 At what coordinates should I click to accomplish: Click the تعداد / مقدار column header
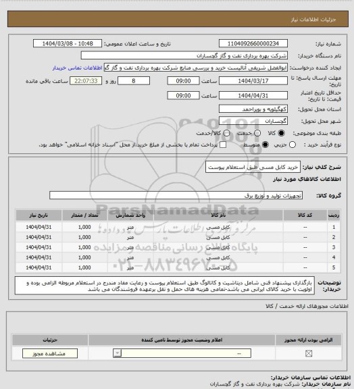pyautogui.click(x=84, y=215)
